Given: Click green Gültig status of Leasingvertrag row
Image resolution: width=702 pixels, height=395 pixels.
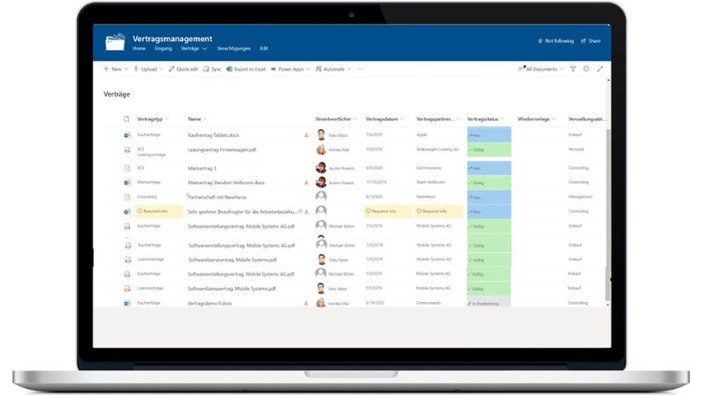Looking at the screenshot, I should pos(489,149).
